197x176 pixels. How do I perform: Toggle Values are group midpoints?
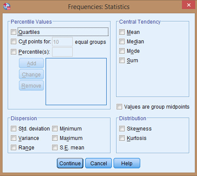point(119,107)
